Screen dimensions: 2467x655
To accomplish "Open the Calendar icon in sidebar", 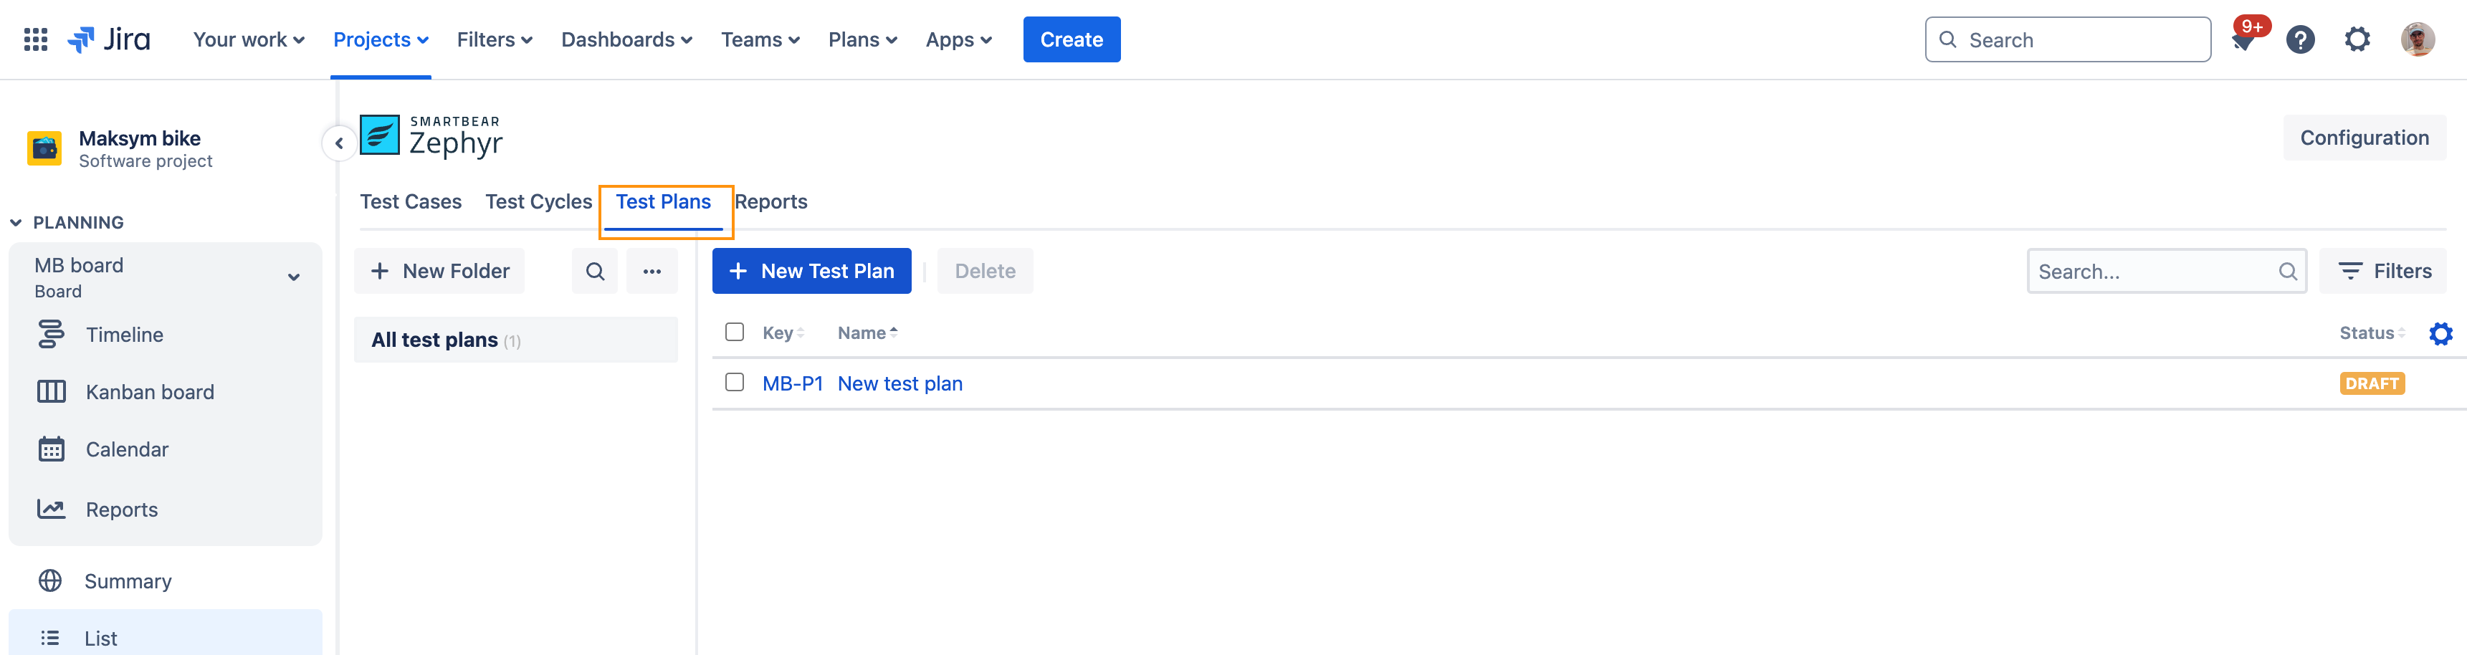I will click(x=52, y=448).
